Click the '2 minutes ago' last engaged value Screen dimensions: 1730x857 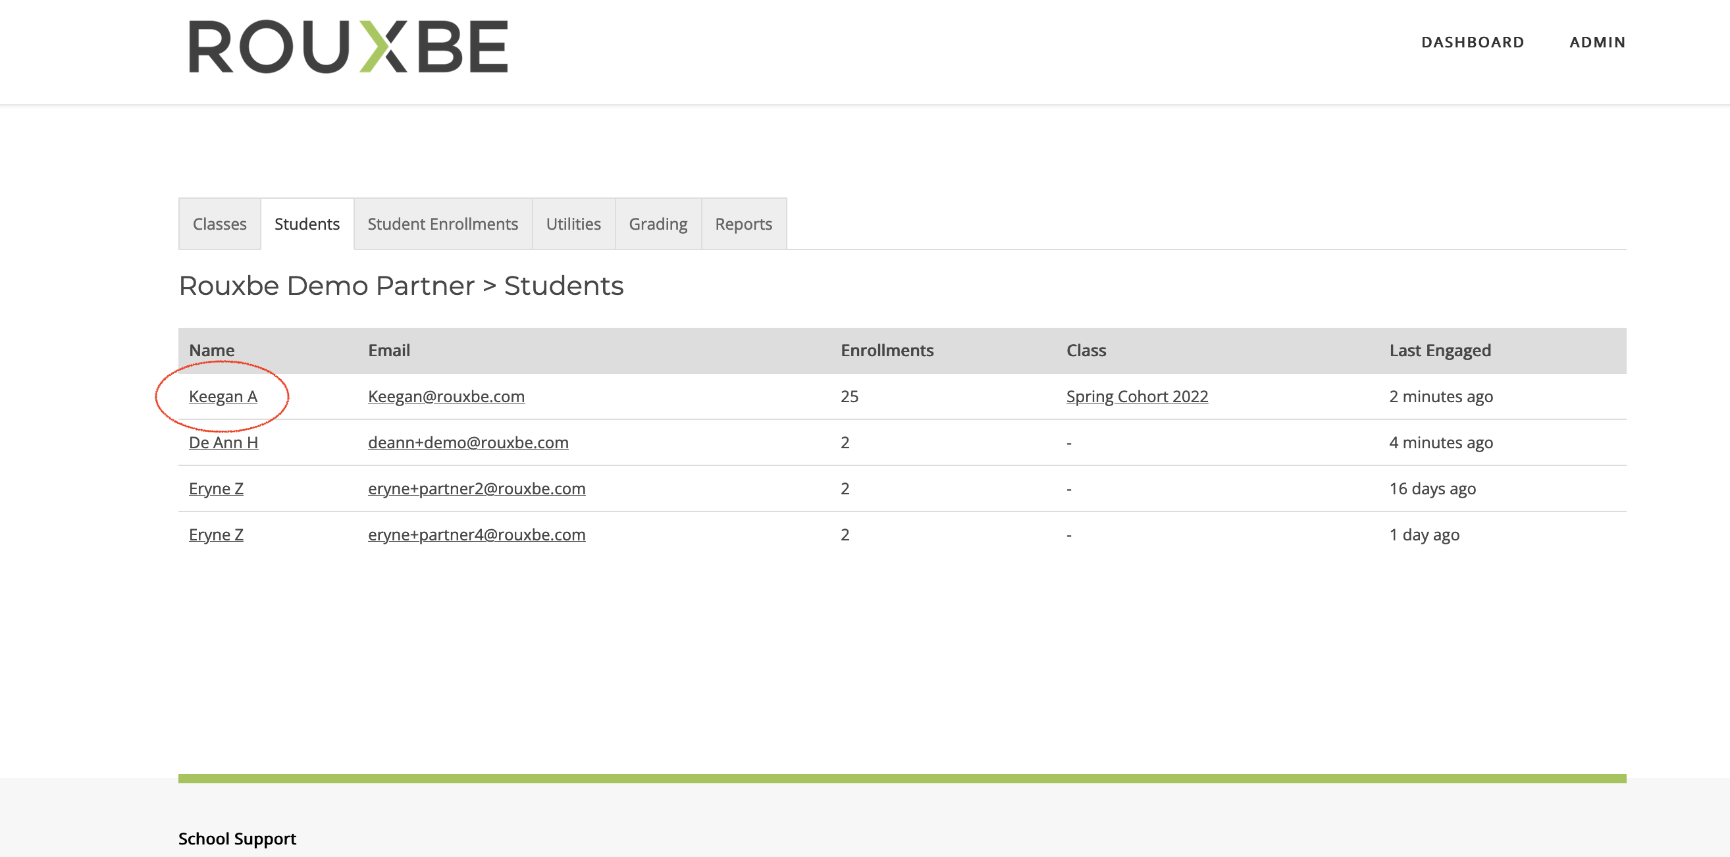click(1440, 396)
